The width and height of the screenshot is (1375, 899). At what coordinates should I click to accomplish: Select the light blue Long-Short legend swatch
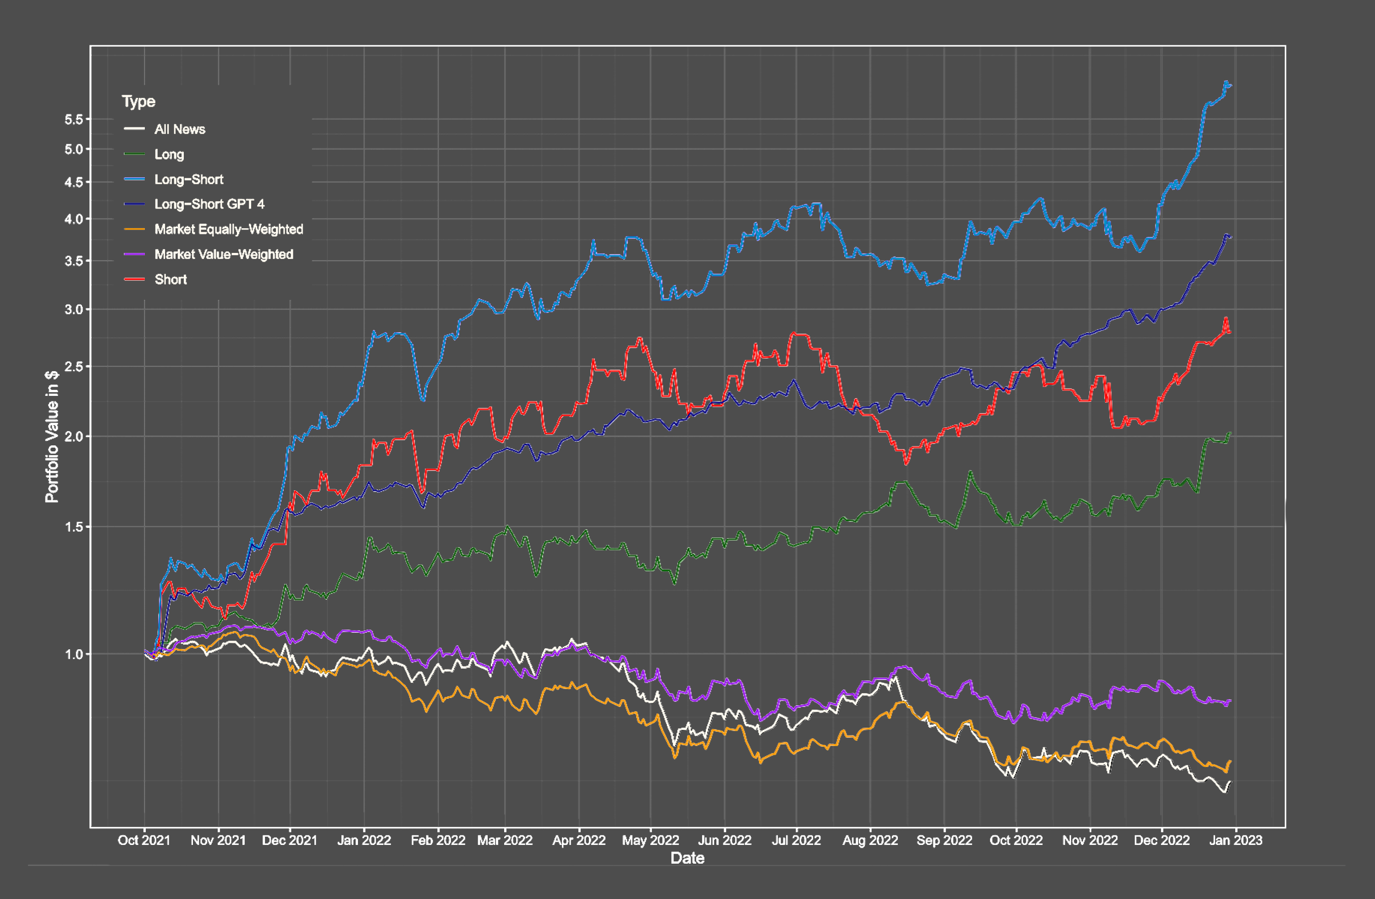tap(134, 180)
